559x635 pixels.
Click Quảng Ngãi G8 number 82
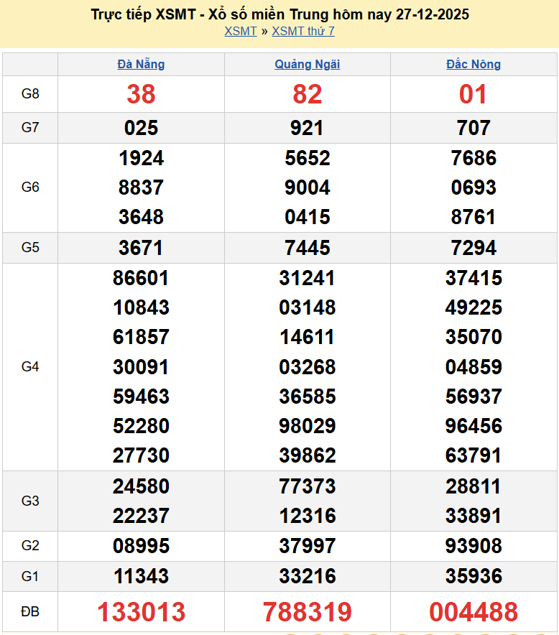click(307, 94)
